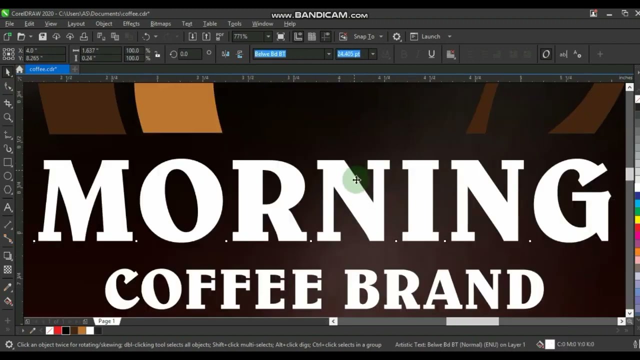This screenshot has width=640, height=360.
Task: Pick the orange-brown document palette swatch
Action: 81,330
